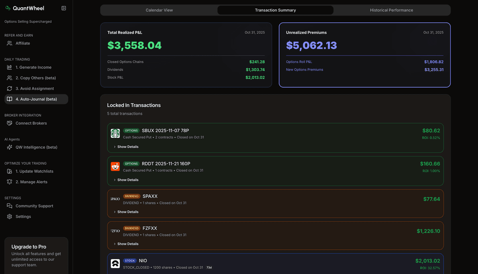The image size is (478, 274).
Task: Click the Connect Brokers icon
Action: (x=10, y=123)
